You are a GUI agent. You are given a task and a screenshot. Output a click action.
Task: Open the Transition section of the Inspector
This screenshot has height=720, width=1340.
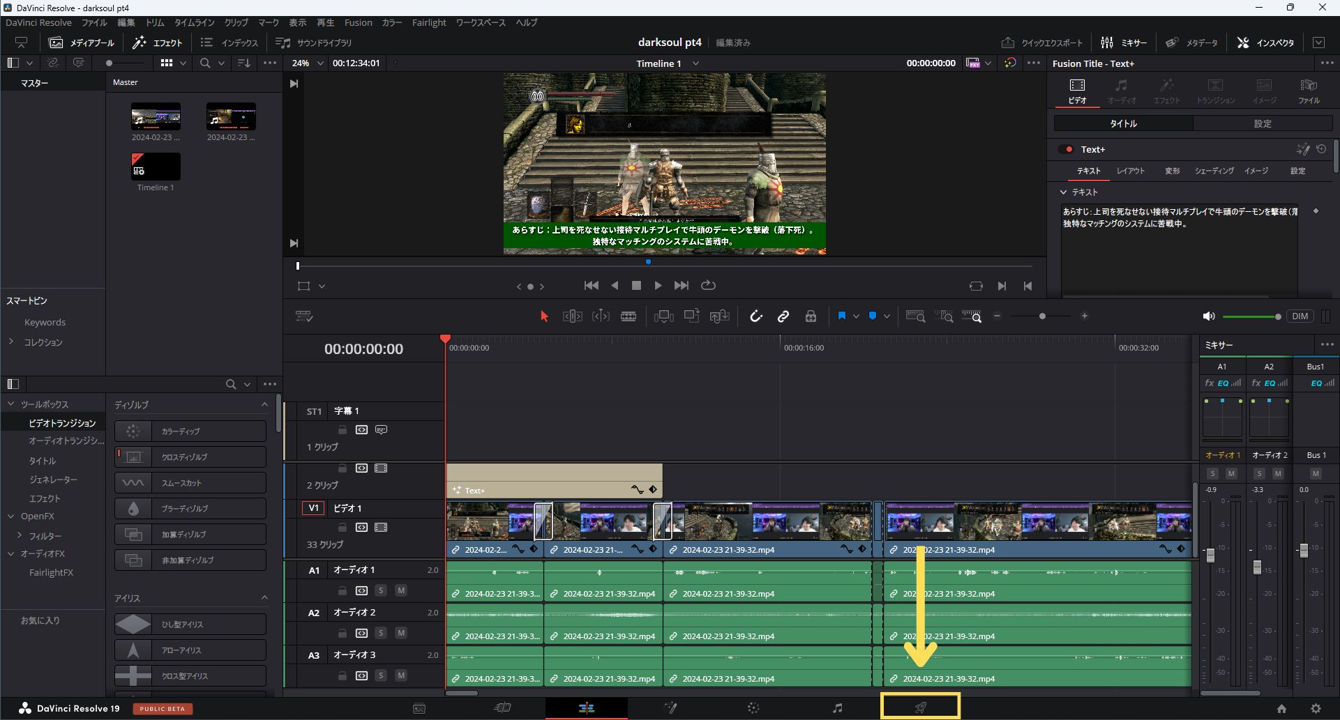[1214, 91]
